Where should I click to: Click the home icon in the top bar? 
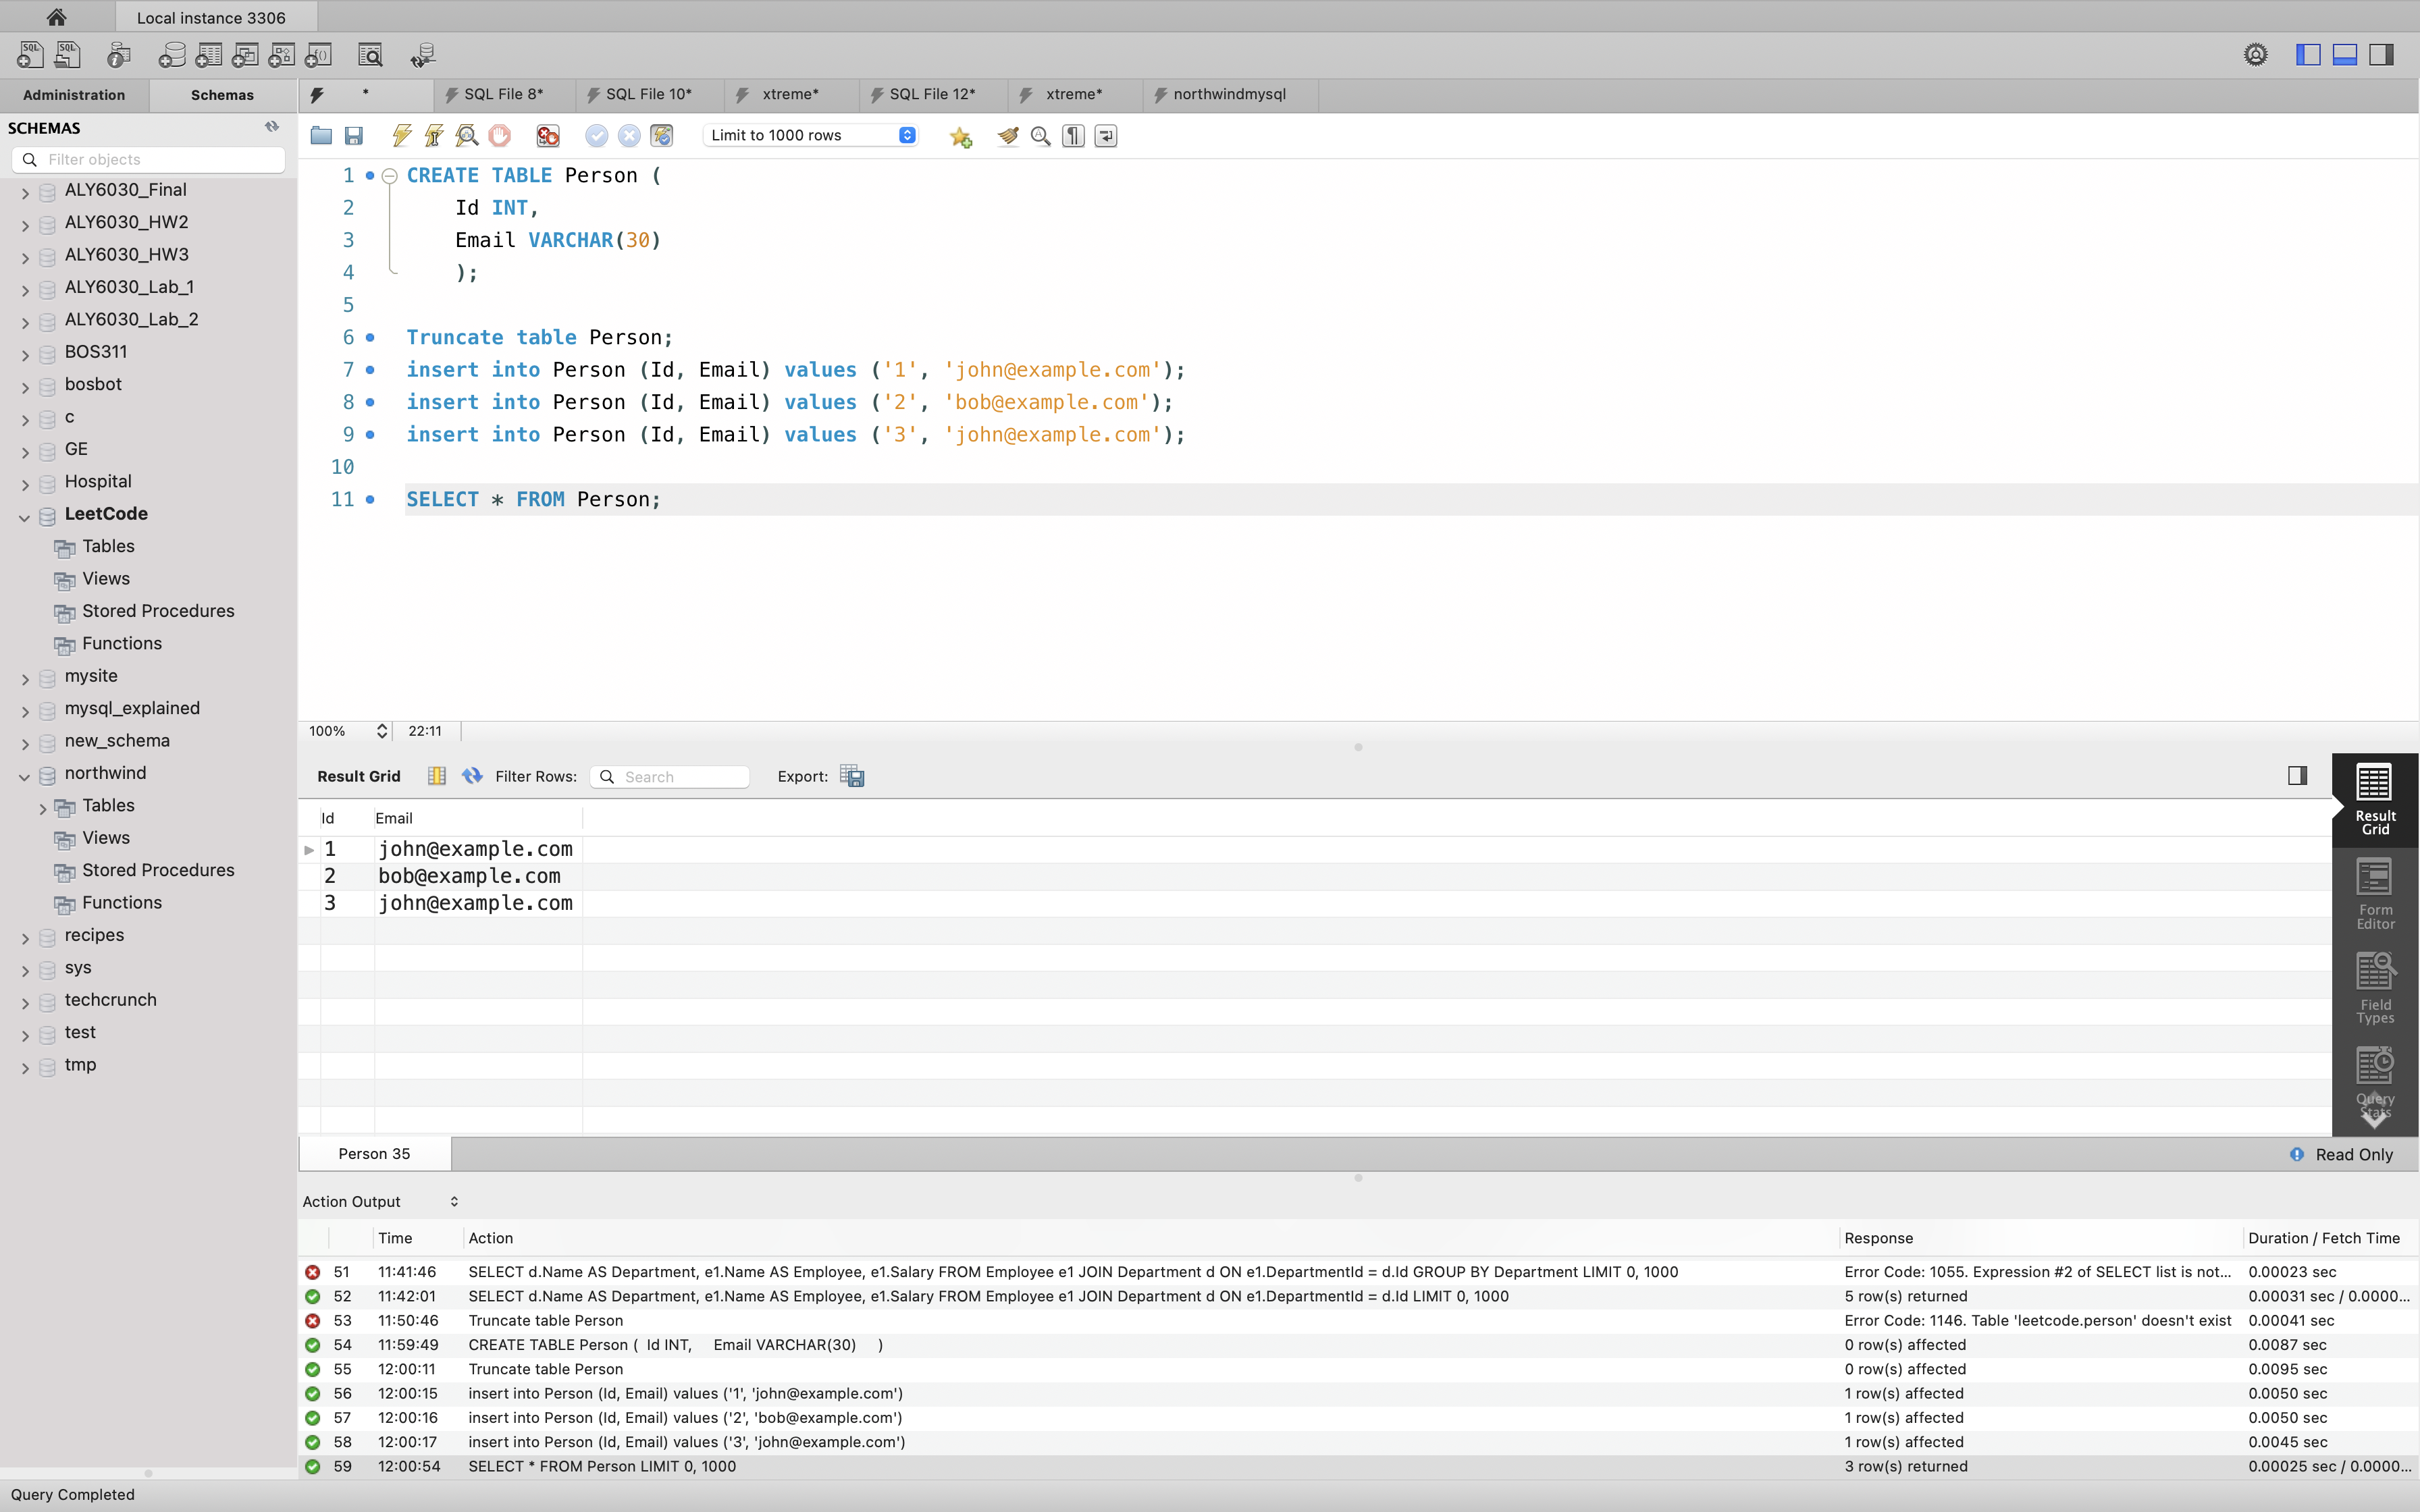(x=56, y=17)
